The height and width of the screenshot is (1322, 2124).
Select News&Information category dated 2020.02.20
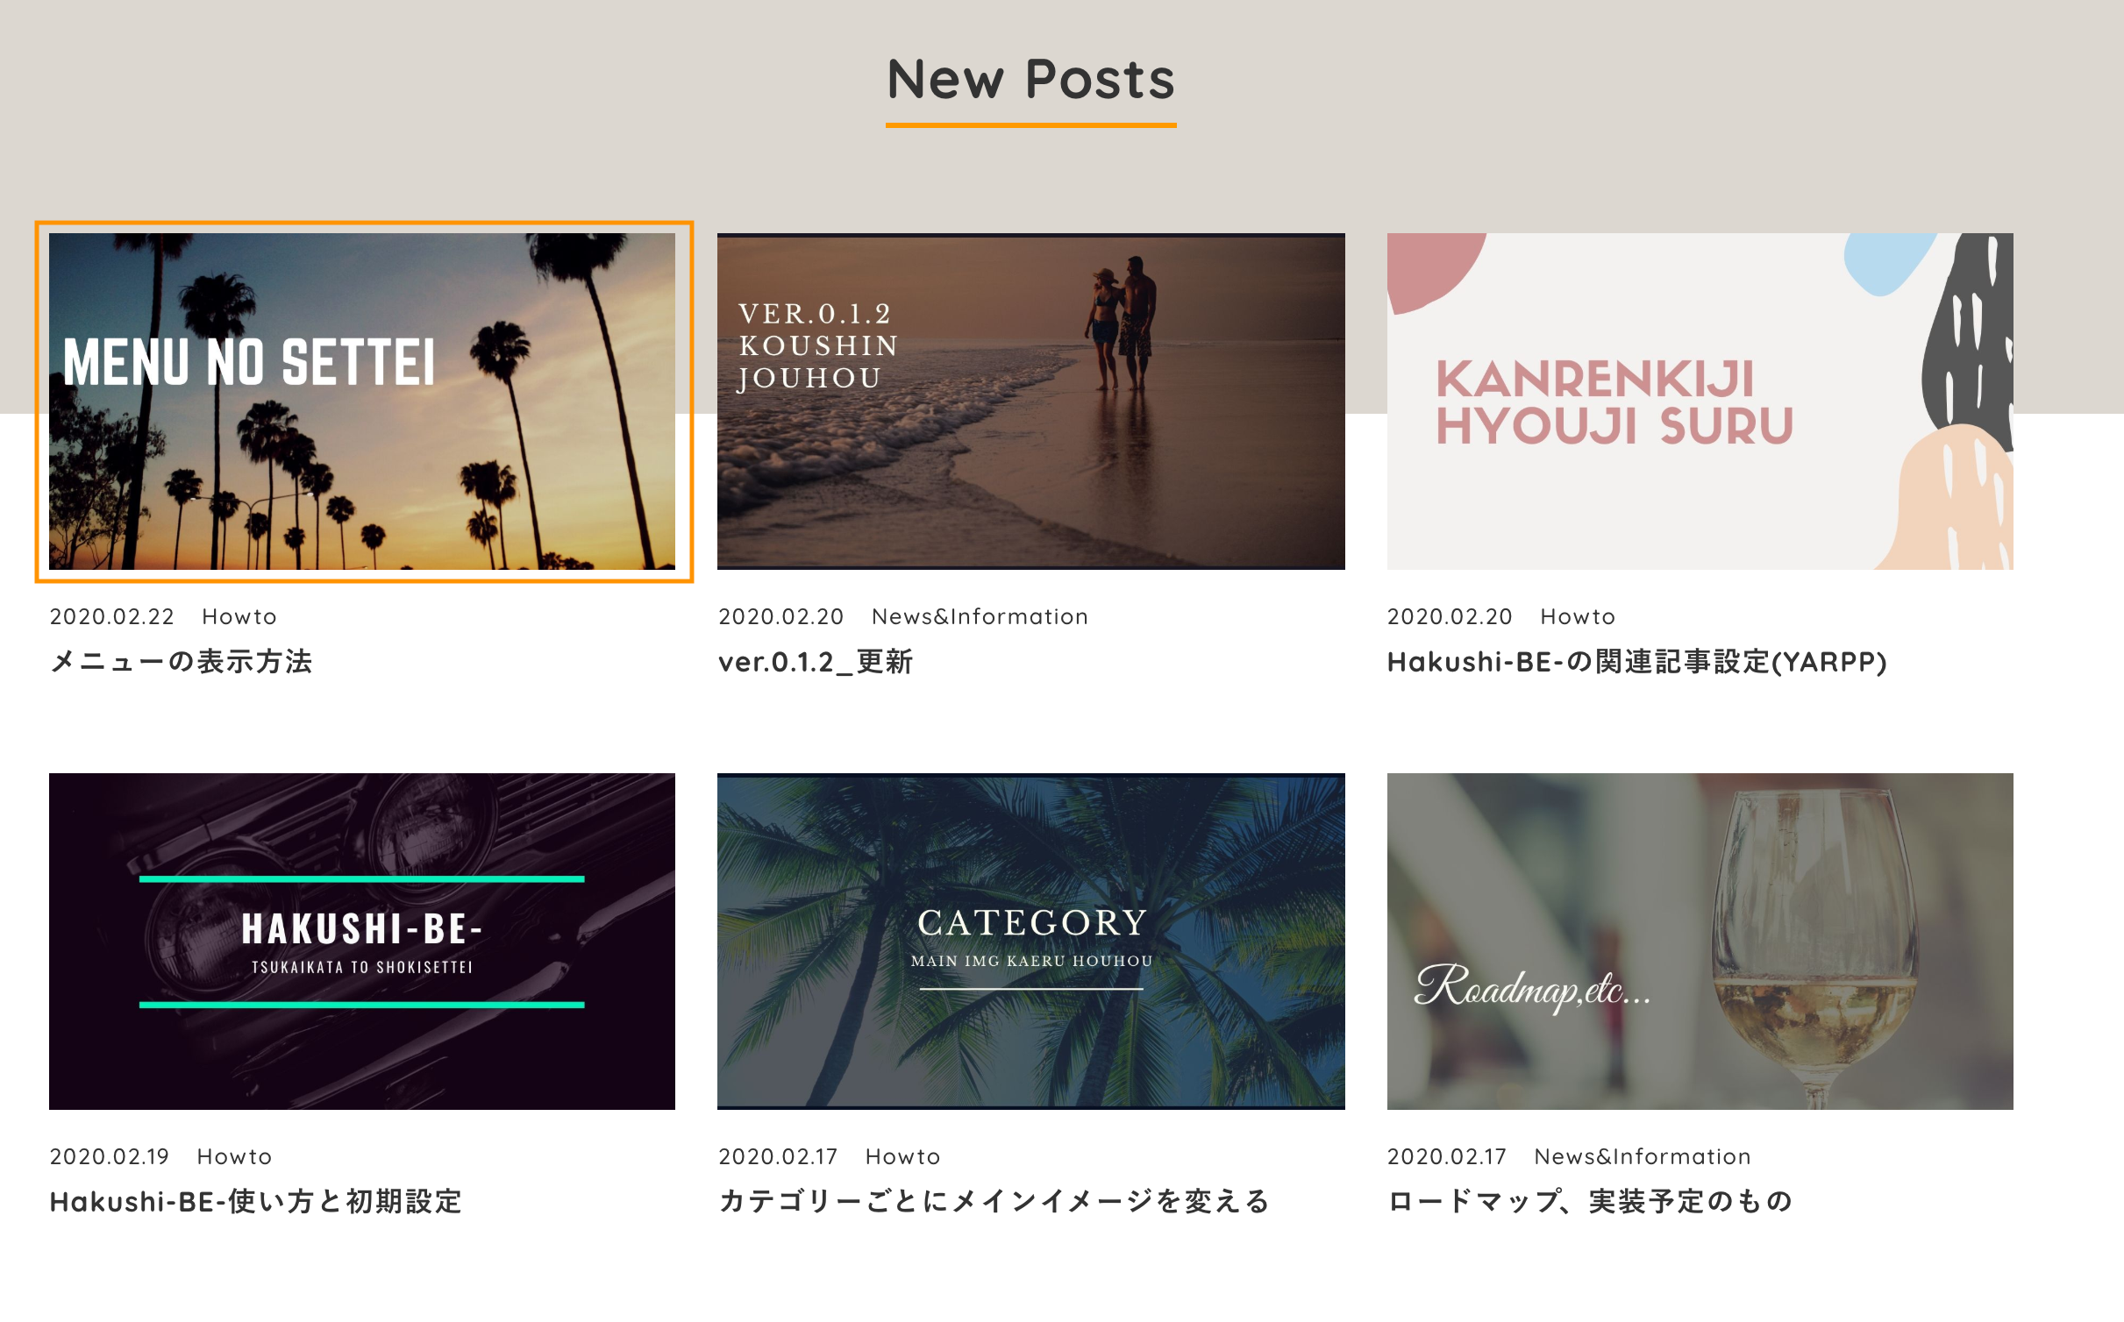click(980, 616)
